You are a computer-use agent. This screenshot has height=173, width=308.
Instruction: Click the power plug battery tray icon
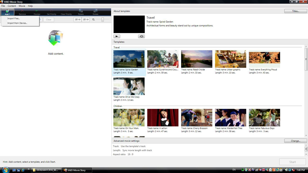[x=286, y=170]
